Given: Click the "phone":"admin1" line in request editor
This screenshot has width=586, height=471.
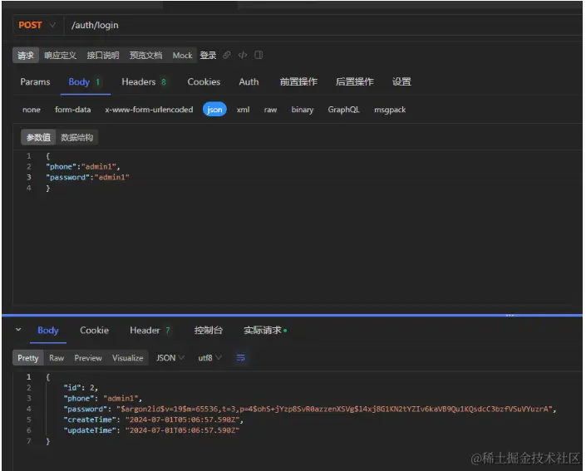Looking at the screenshot, I should 82,167.
